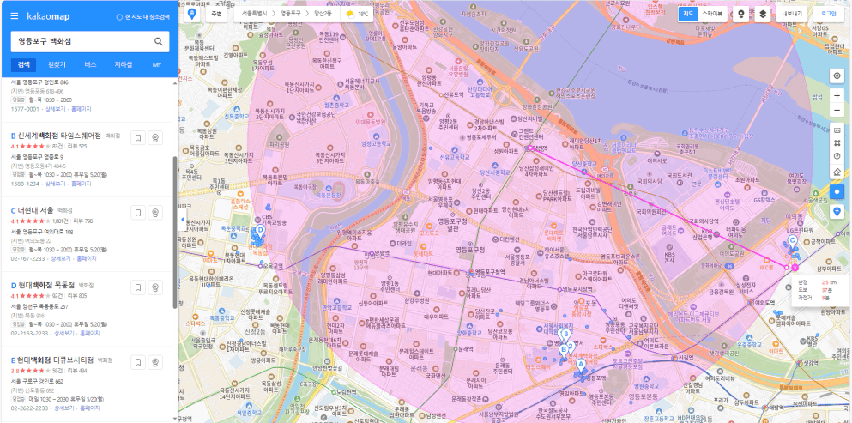Click map marker A near 영등포역
Viewport: 852px width, 423px height.
tap(580, 366)
